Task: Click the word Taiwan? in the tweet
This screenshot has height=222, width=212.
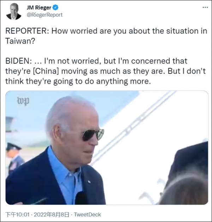Action: (x=20, y=41)
